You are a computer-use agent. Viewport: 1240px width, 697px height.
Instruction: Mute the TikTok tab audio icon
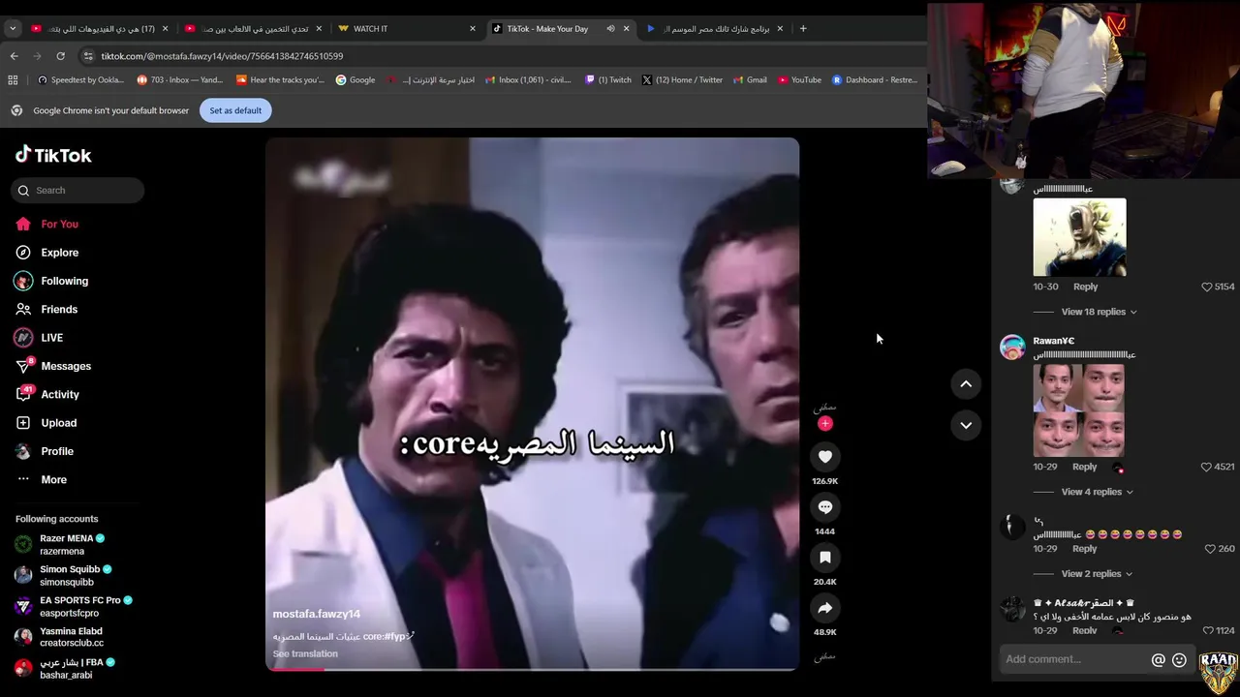(610, 29)
